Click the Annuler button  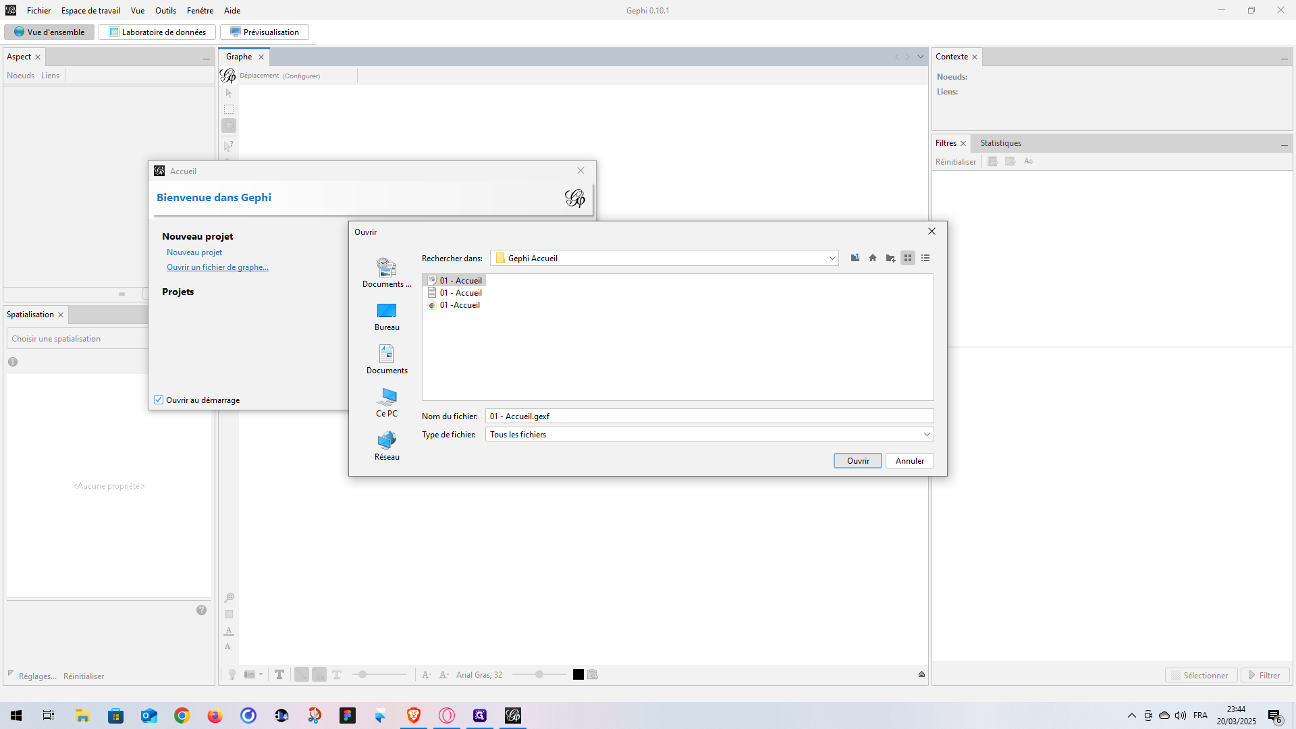point(910,460)
